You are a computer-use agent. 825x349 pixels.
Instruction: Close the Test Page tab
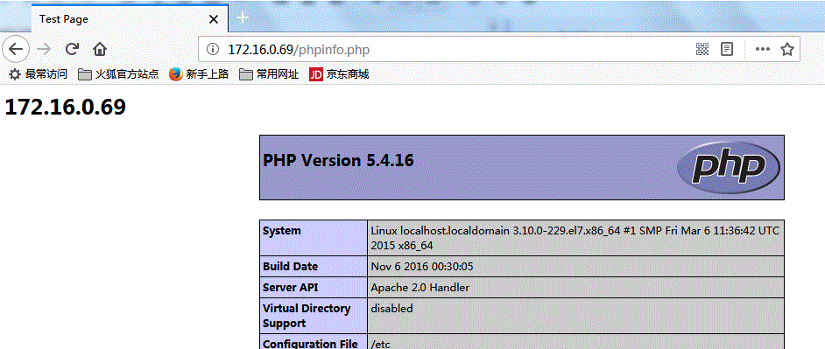click(x=214, y=19)
